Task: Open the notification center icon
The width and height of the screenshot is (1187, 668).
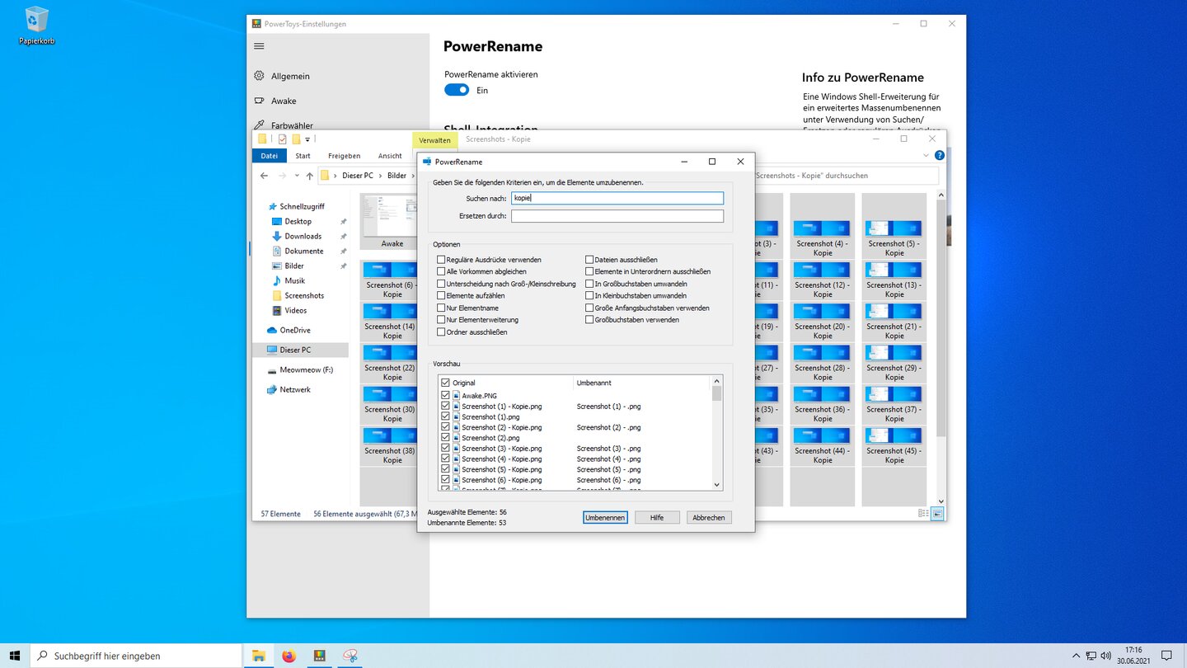Action: 1166,656
